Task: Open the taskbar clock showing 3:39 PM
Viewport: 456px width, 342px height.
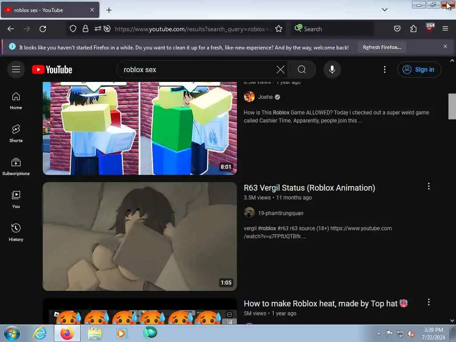Action: pyautogui.click(x=433, y=334)
